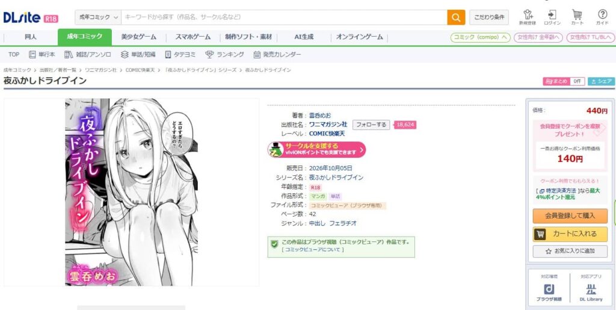Image resolution: width=616 pixels, height=310 pixels.
Task: Open publisher ワニマガジン社 link in details
Action: (x=328, y=124)
